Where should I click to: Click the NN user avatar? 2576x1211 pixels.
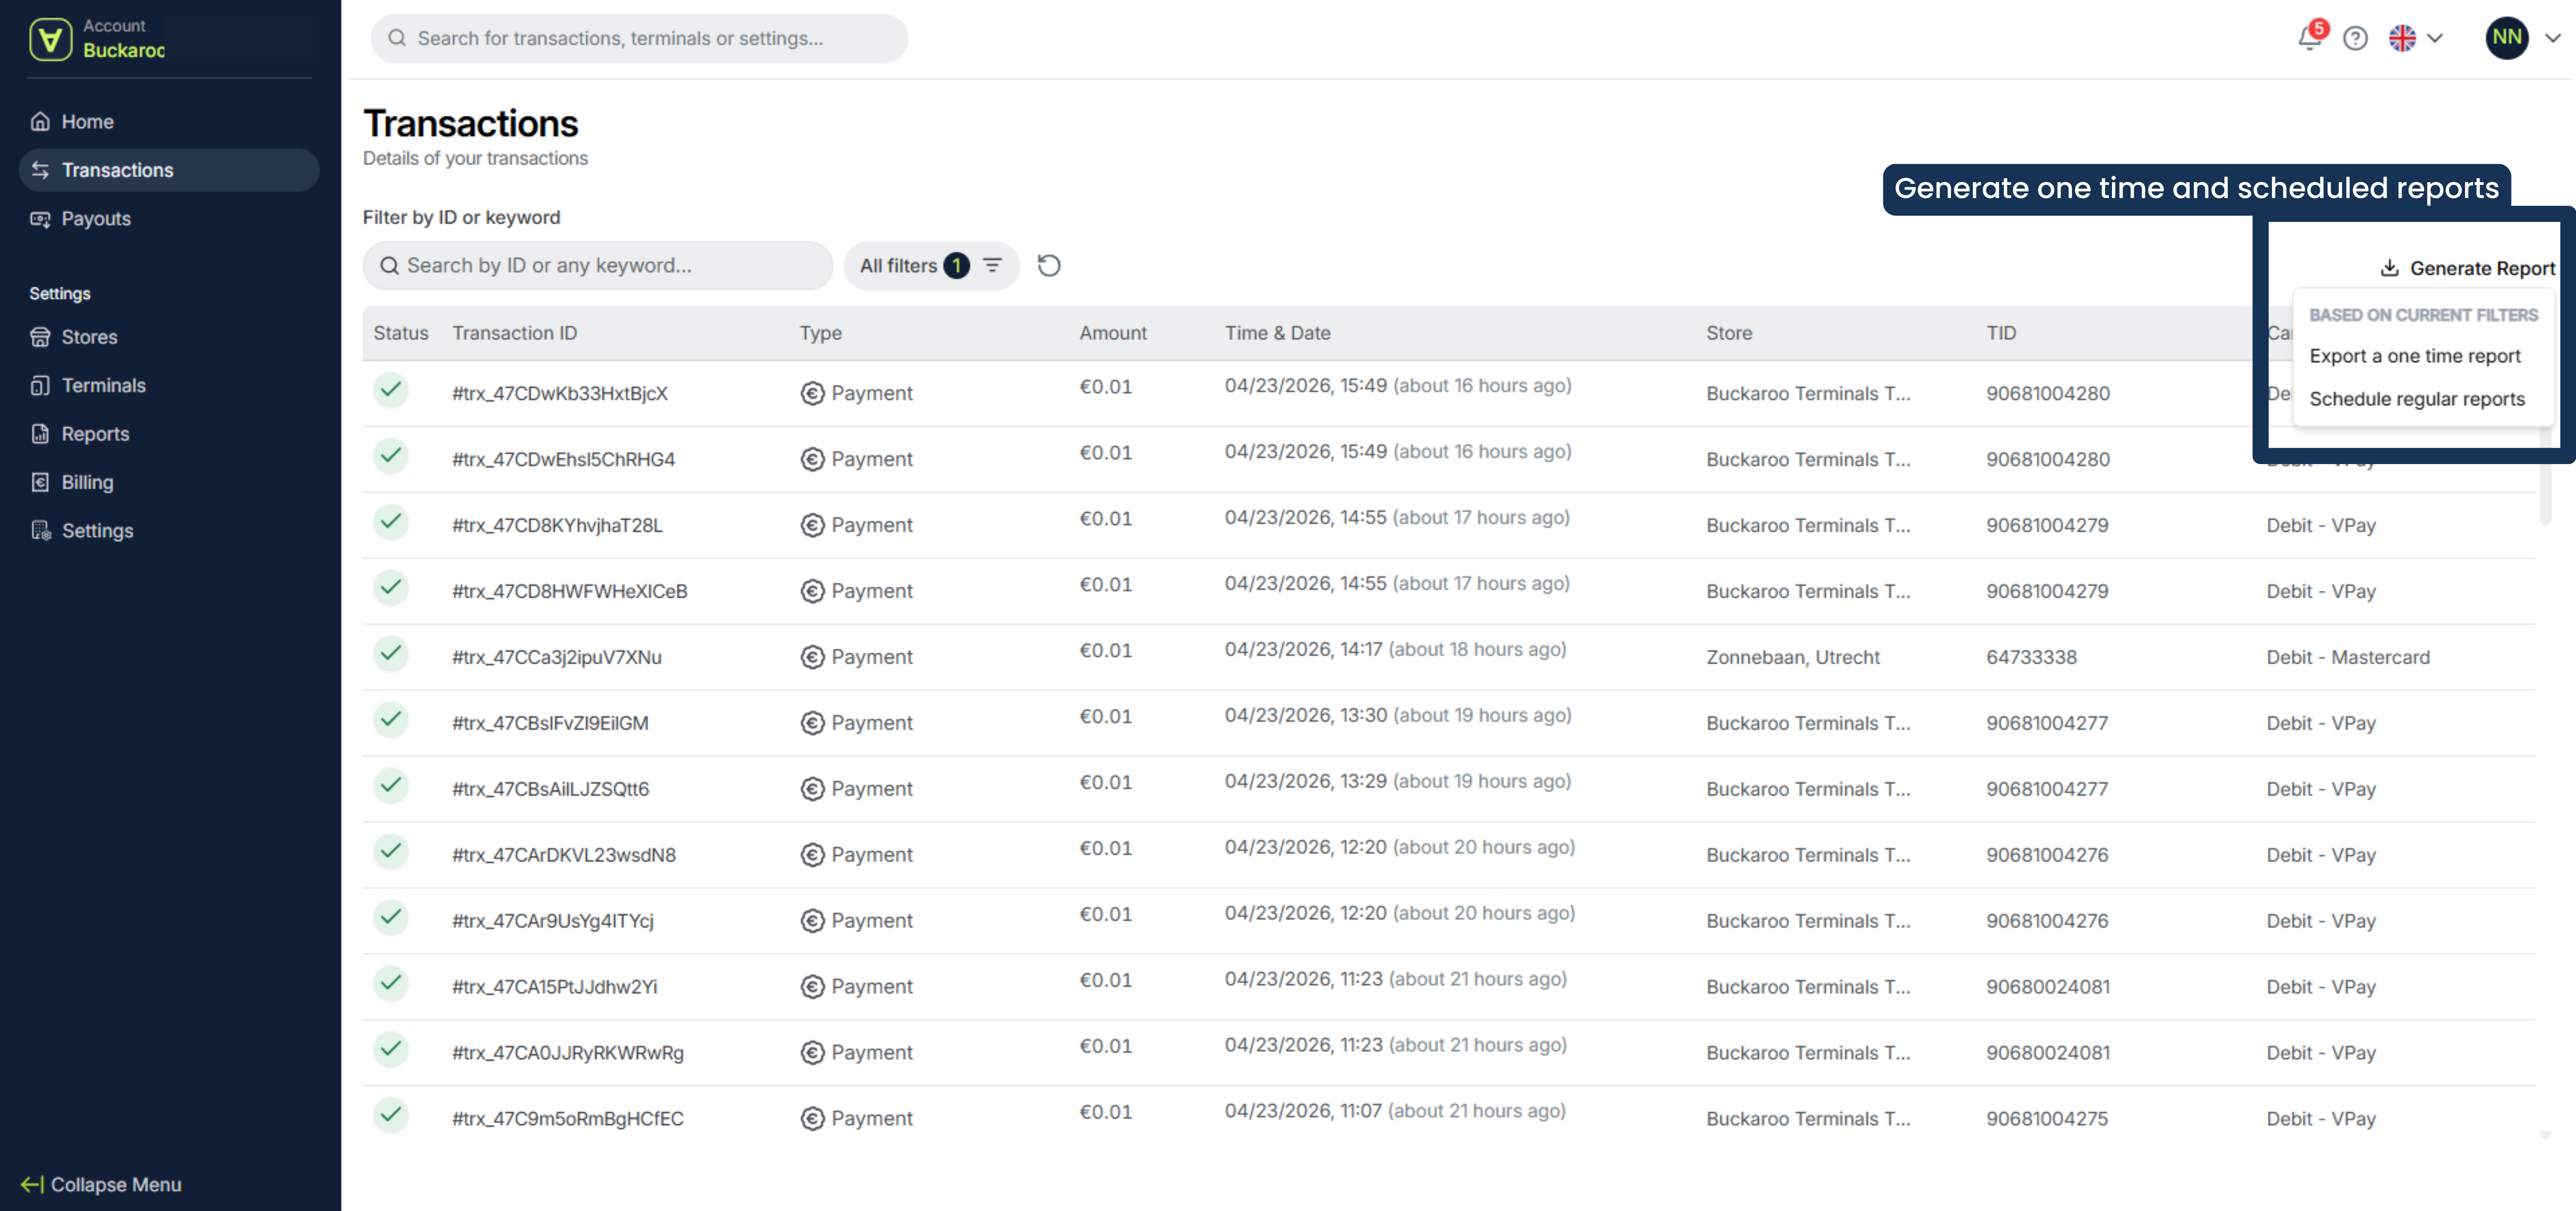[x=2507, y=38]
